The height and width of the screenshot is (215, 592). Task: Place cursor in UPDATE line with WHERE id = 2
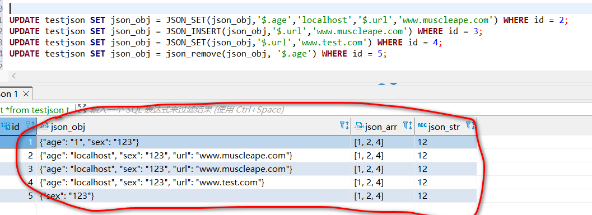click(288, 20)
